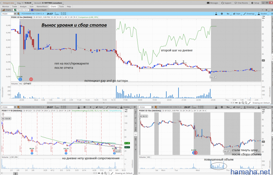Open Messages in the top bar
This screenshot has width=273, height=175.
coord(212,3)
